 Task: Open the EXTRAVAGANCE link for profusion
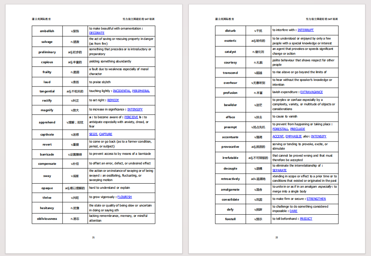click(311, 92)
